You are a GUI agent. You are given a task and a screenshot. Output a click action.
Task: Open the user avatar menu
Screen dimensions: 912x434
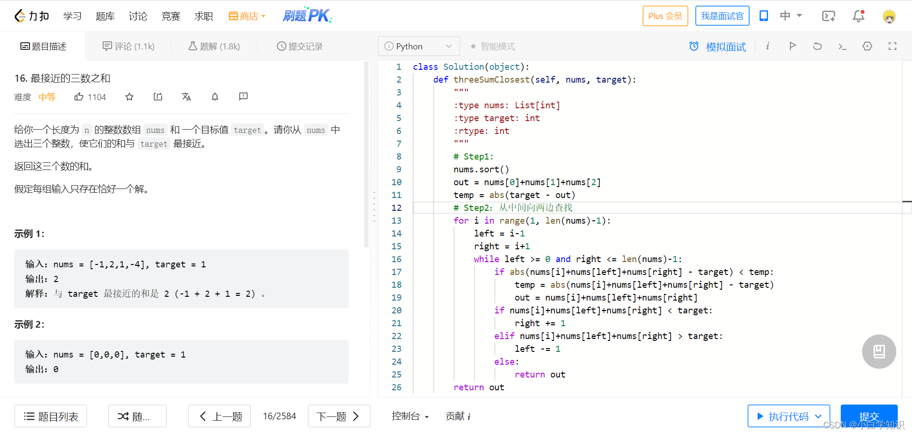tap(889, 16)
